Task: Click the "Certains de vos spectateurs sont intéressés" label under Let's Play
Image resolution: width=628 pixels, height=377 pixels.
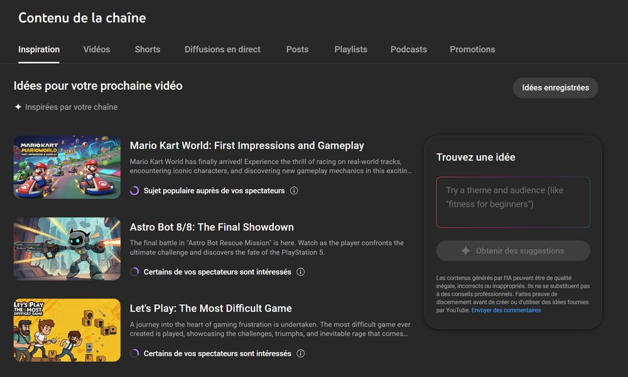Action: [x=217, y=353]
